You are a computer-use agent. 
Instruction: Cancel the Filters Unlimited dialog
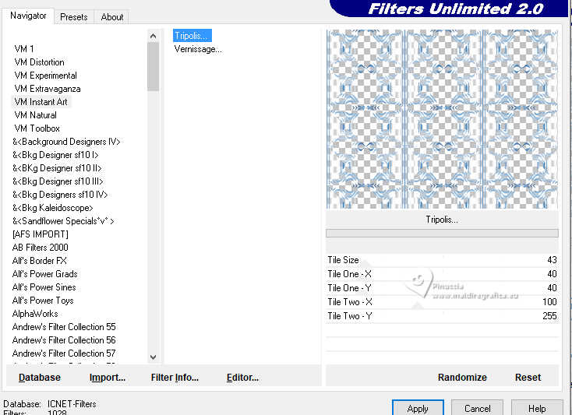[x=477, y=409]
